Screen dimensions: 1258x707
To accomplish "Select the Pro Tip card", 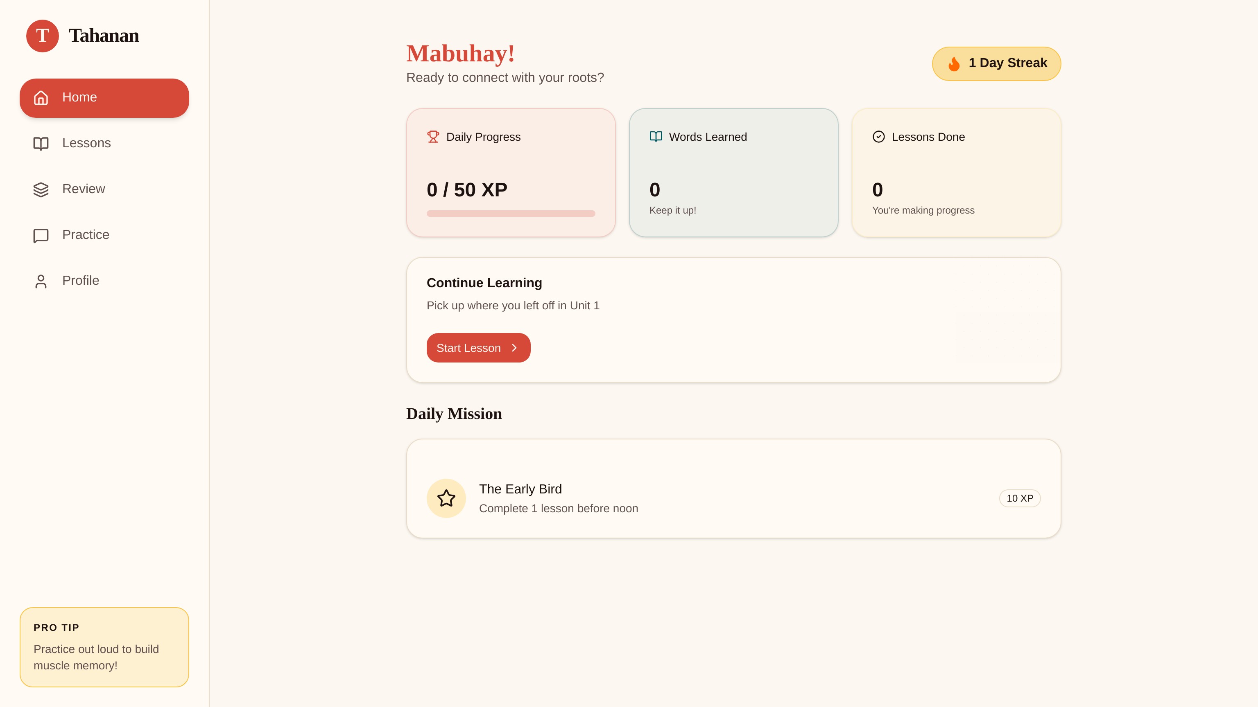I will coord(104,647).
